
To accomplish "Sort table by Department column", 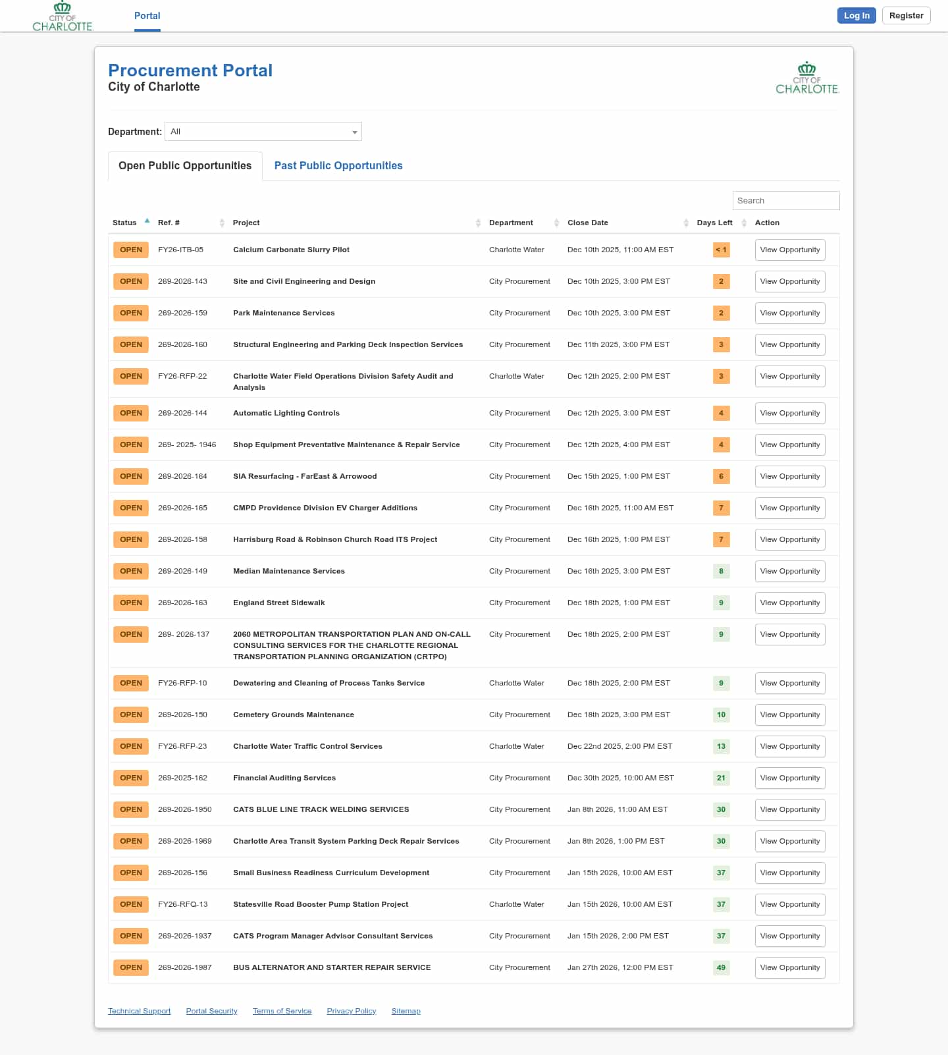I will (x=523, y=223).
